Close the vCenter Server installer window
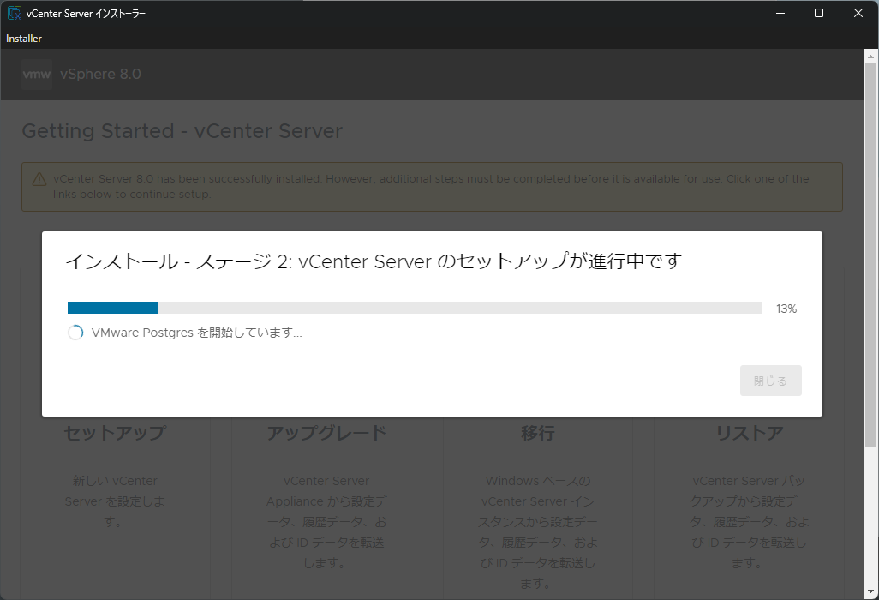Image resolution: width=879 pixels, height=600 pixels. [x=858, y=13]
